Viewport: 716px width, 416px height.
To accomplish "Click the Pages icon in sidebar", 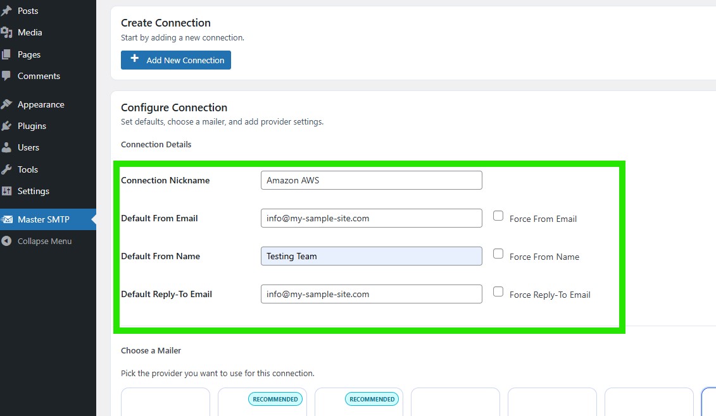I will point(6,54).
